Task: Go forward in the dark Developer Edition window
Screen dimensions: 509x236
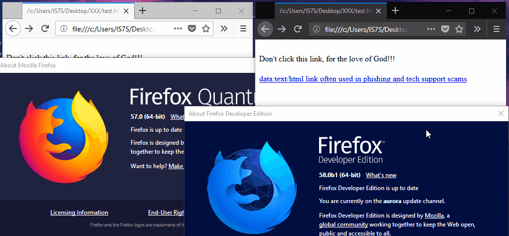Action: pos(282,29)
